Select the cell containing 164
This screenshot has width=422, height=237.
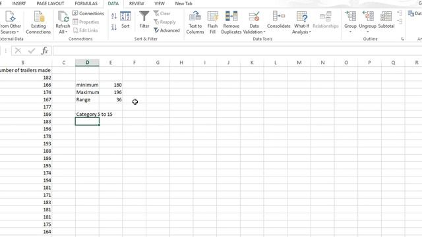pyautogui.click(x=26, y=232)
